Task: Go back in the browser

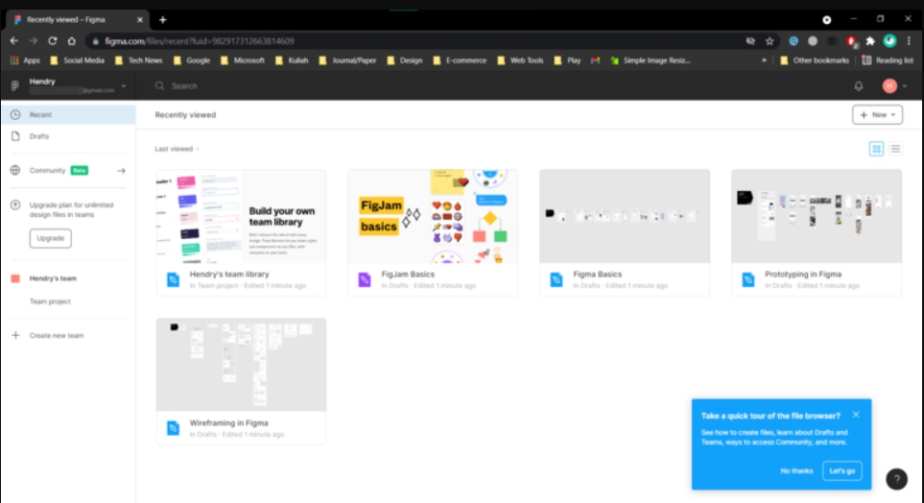Action: [14, 40]
